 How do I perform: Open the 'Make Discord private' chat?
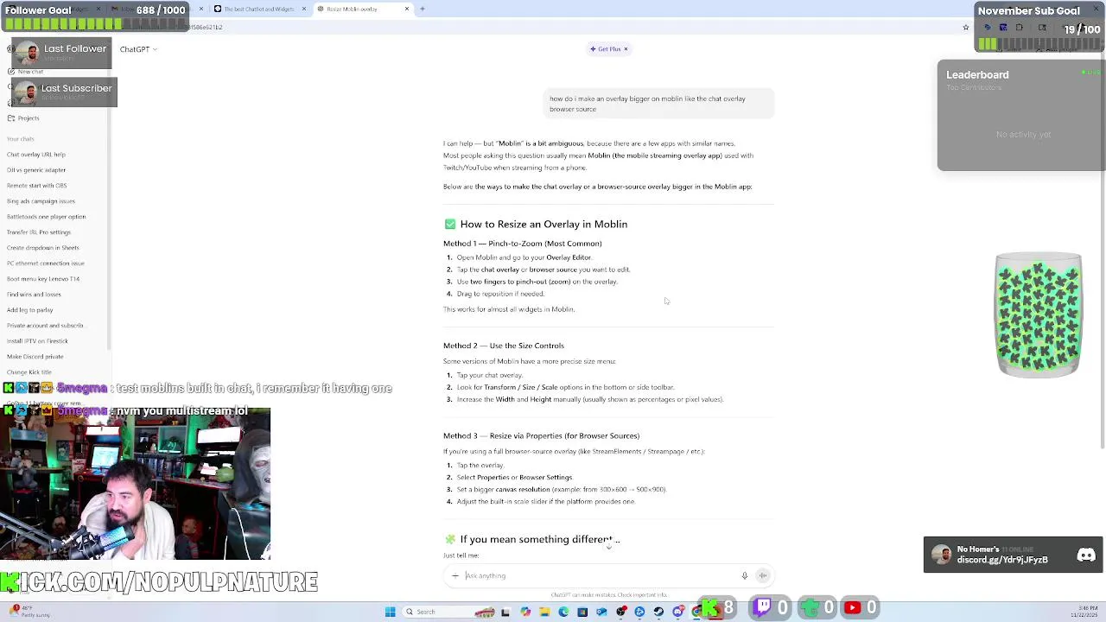click(35, 357)
